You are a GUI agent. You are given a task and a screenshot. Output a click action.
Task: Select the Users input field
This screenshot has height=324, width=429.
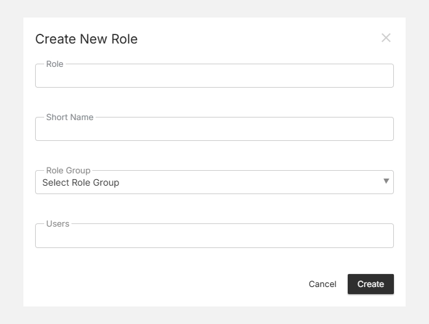[214, 236]
